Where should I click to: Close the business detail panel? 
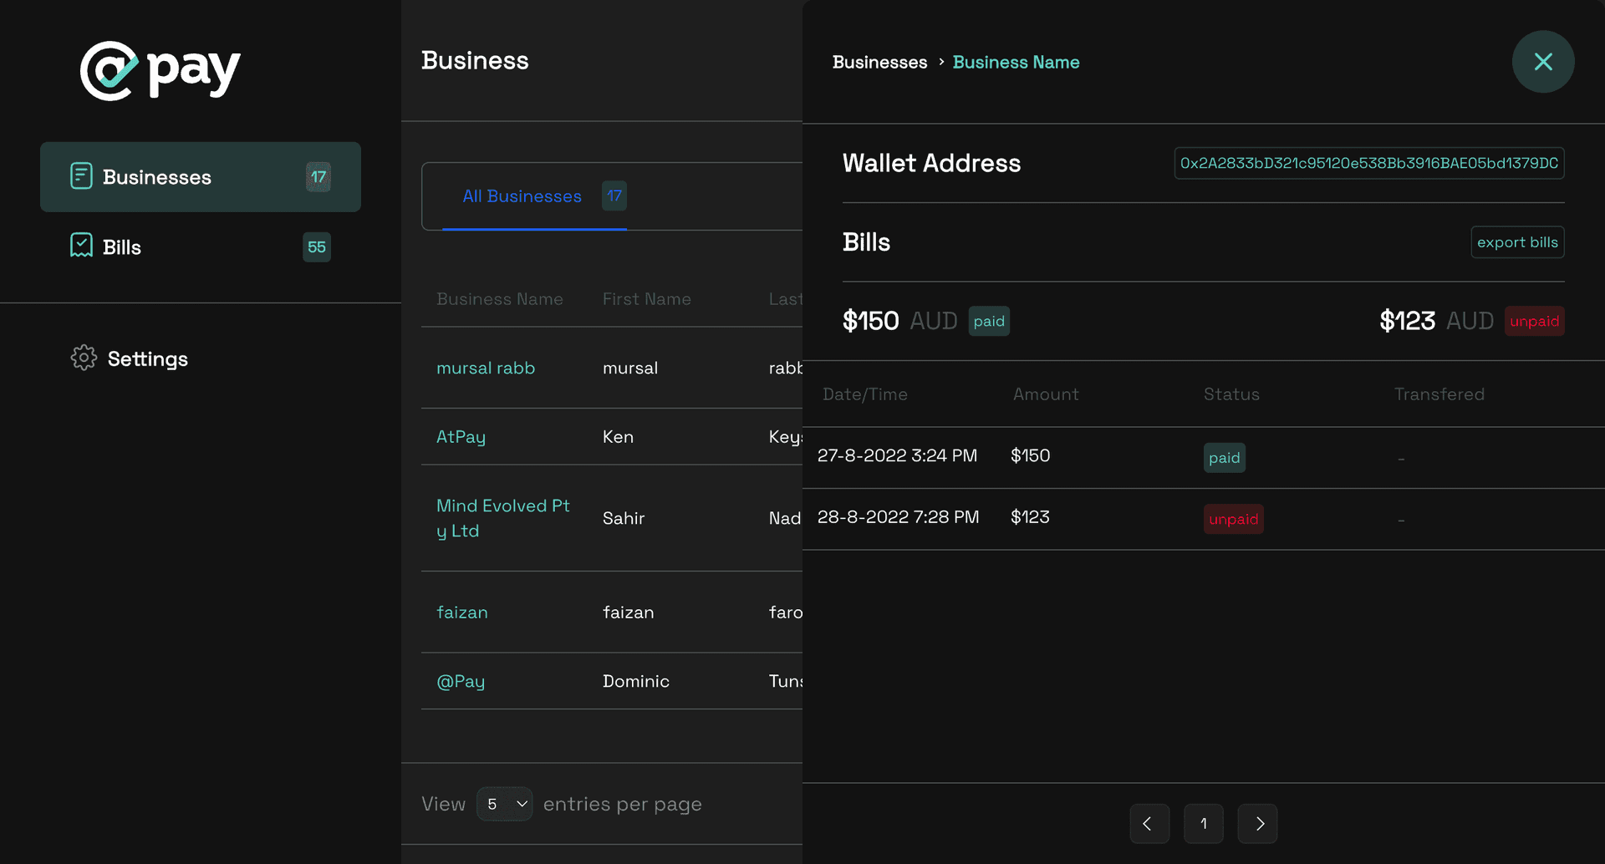click(x=1543, y=62)
